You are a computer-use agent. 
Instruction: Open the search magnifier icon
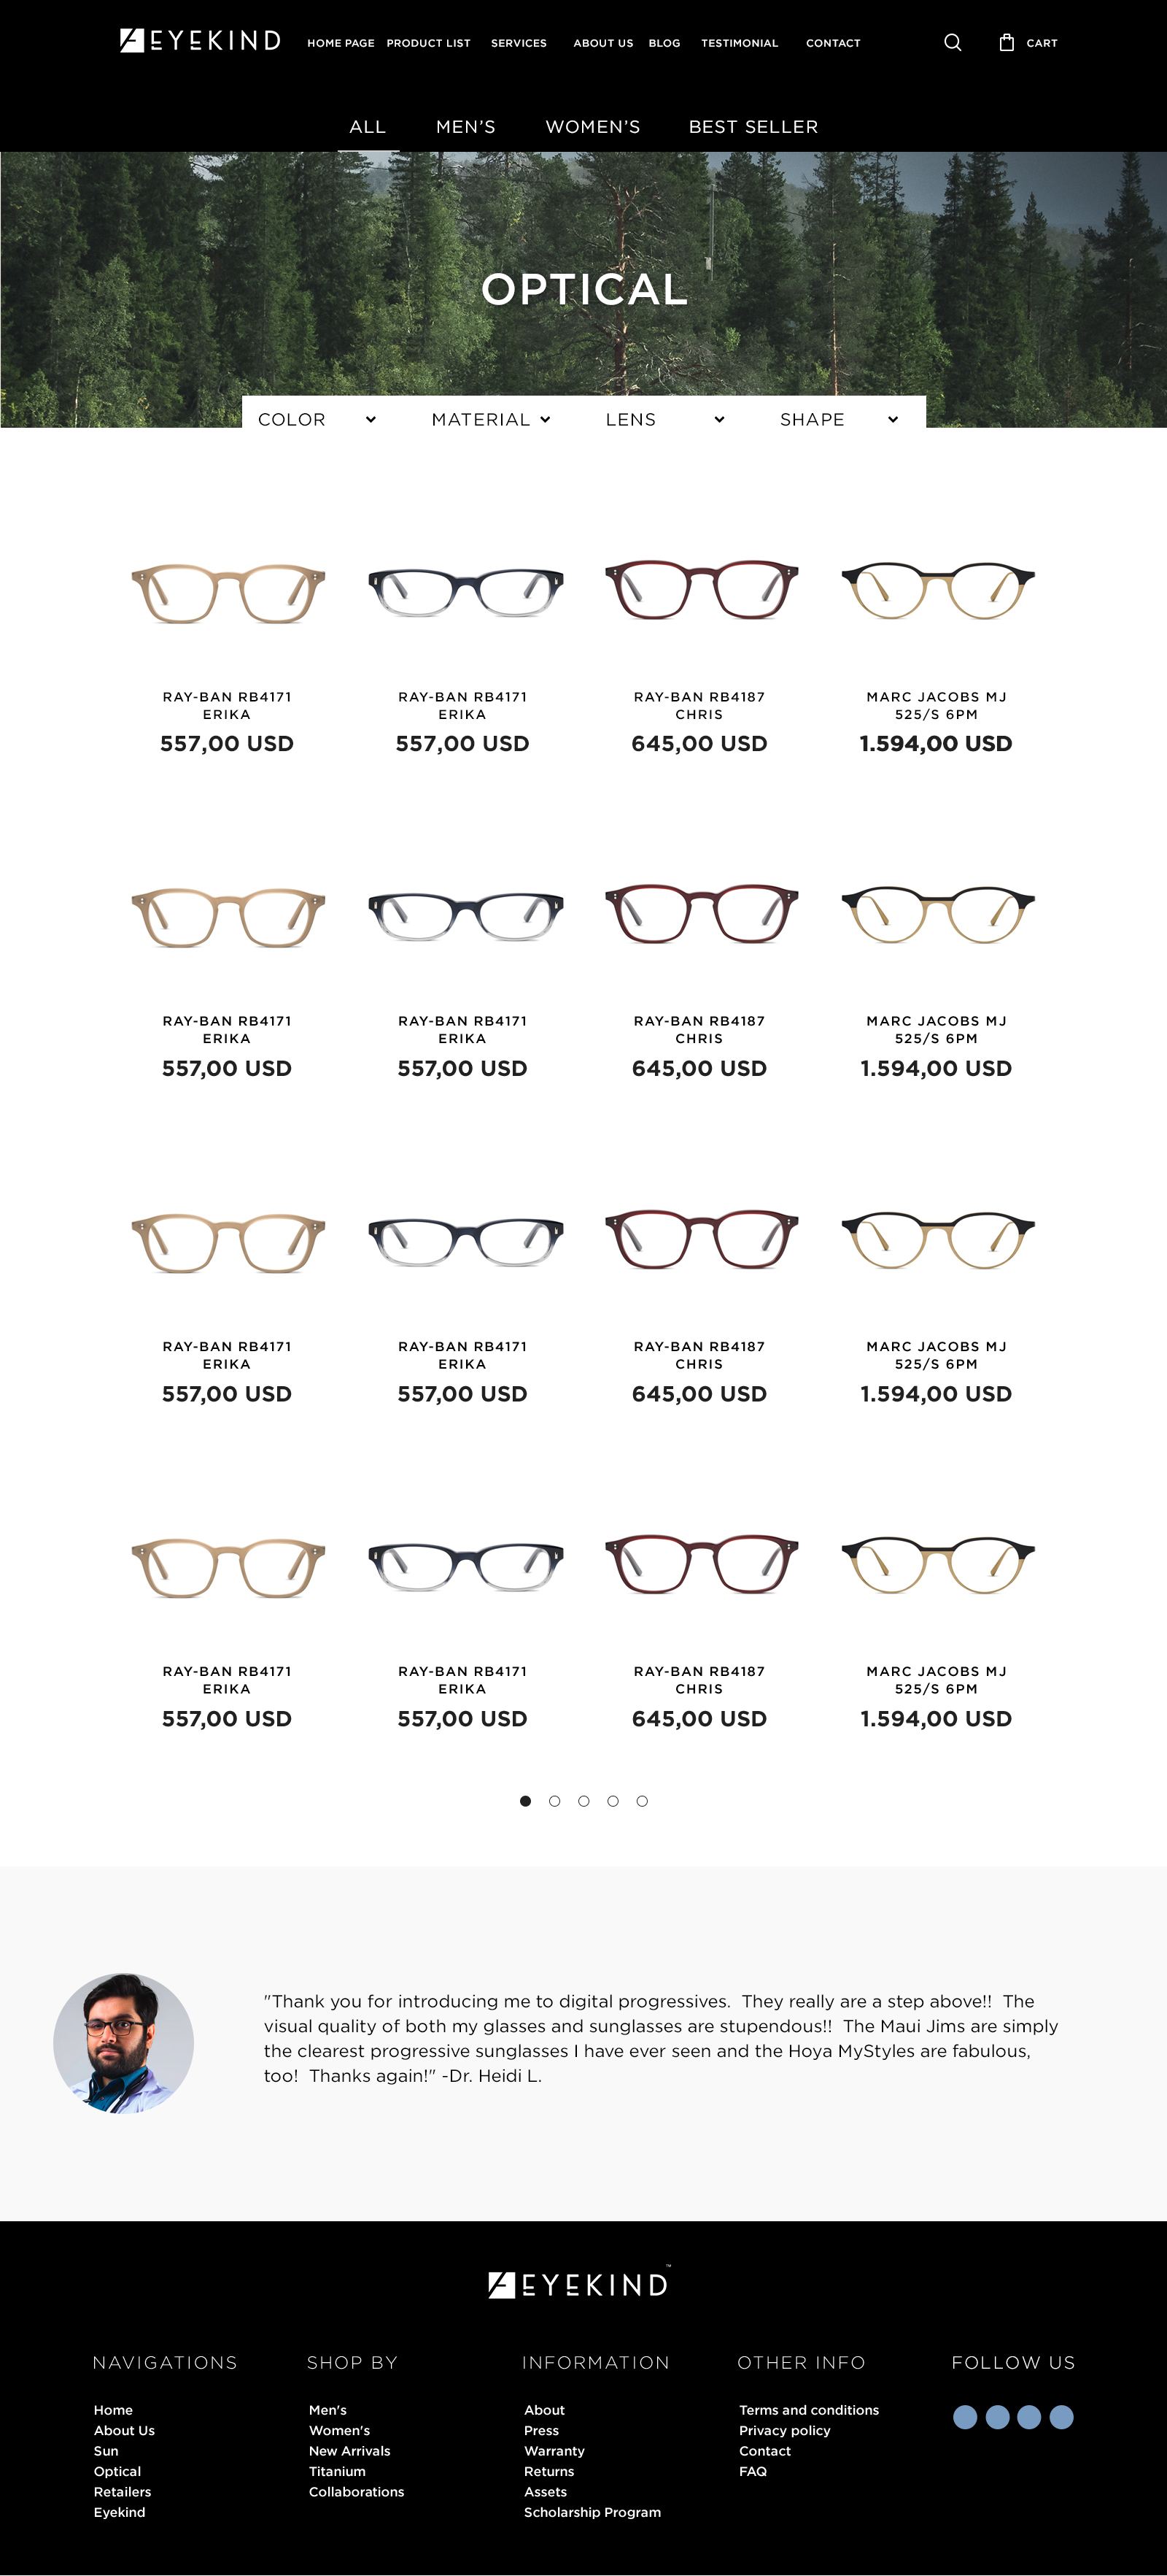point(952,42)
